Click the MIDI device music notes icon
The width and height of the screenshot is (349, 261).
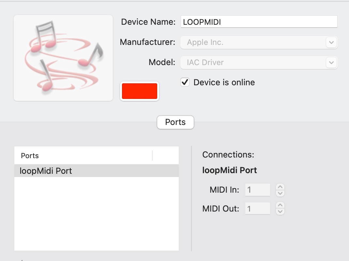tap(63, 58)
